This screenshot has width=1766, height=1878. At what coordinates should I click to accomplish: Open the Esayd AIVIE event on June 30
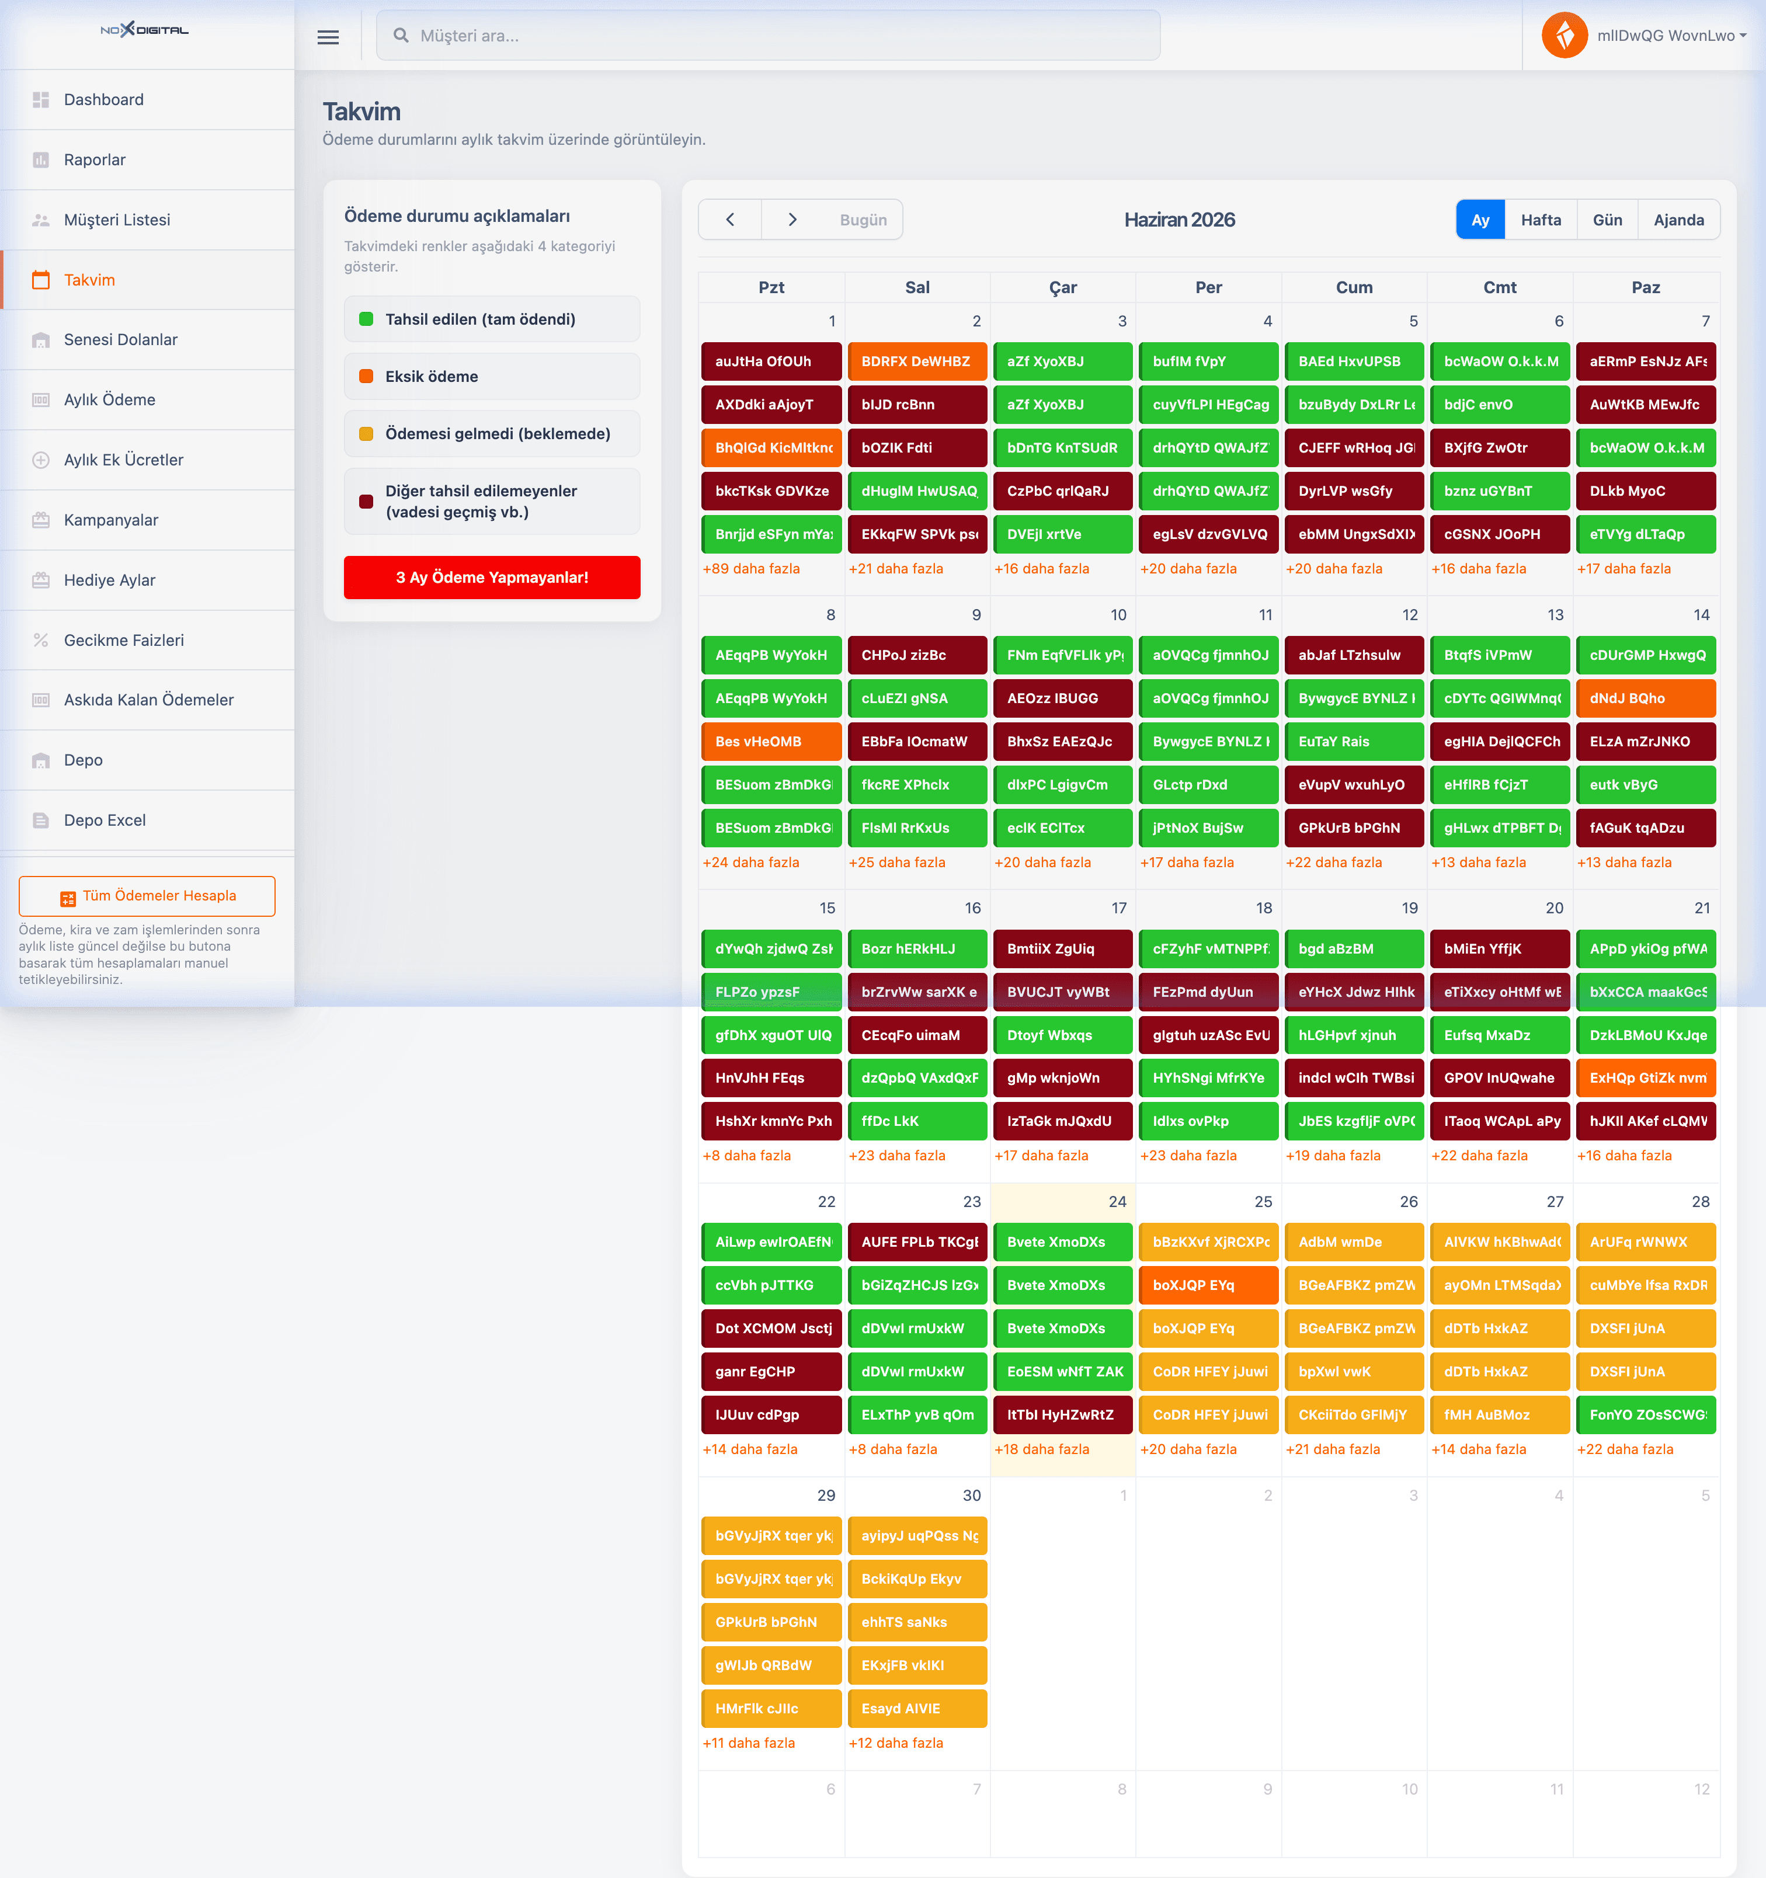tap(917, 1709)
